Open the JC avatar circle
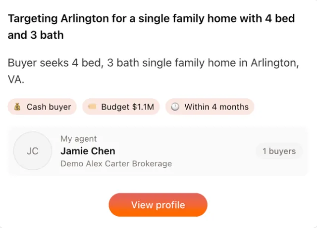This screenshot has height=228, width=317. pyautogui.click(x=33, y=151)
